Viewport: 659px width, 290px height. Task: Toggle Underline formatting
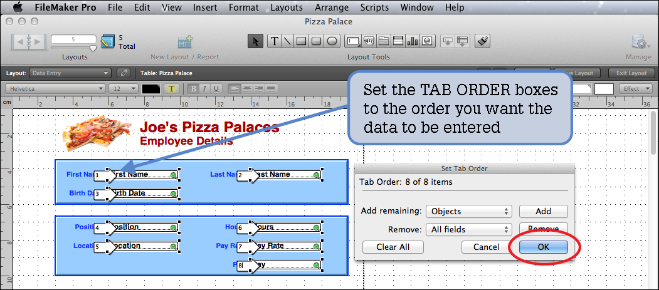pyautogui.click(x=216, y=88)
